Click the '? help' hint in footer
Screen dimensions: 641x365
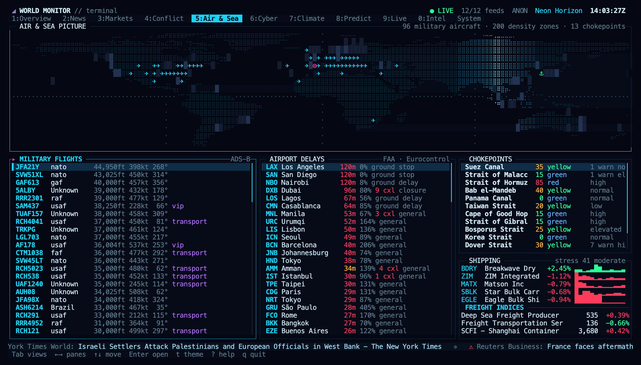tap(223, 354)
